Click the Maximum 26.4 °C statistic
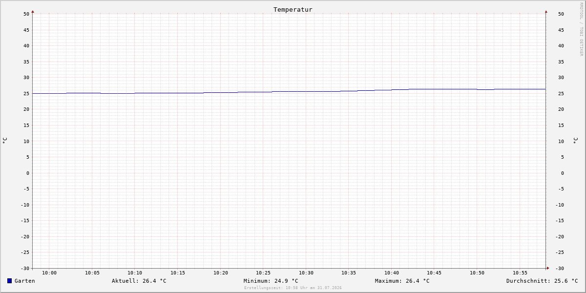Screen dimensions: 586x293 point(402,281)
